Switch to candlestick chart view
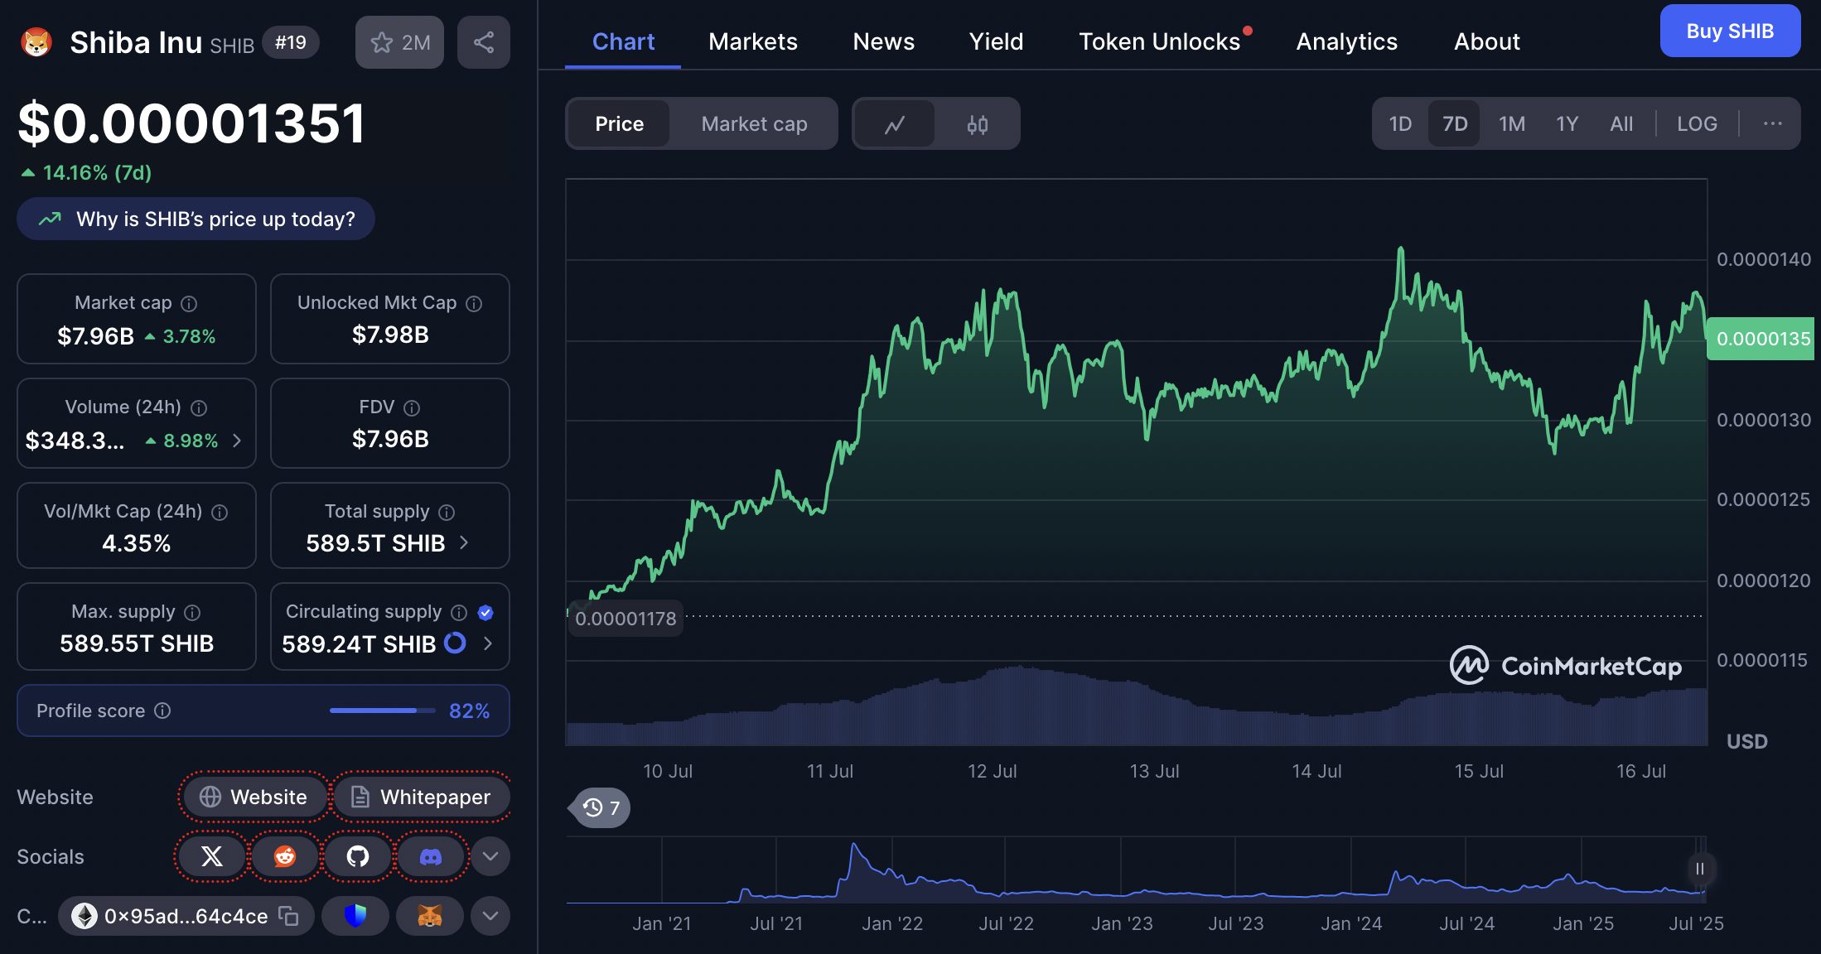The height and width of the screenshot is (954, 1821). pyautogui.click(x=978, y=124)
